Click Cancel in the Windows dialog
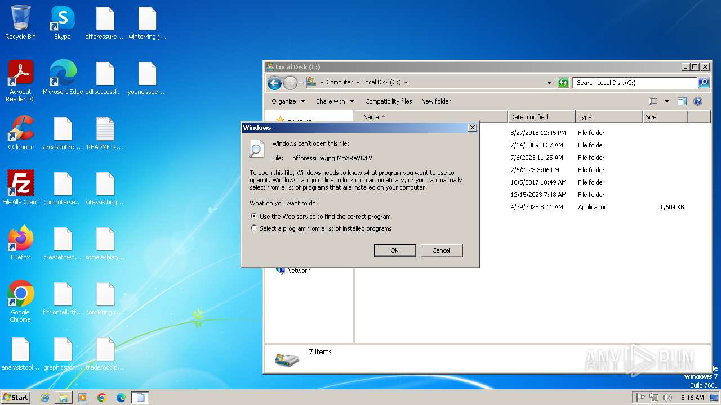The width and height of the screenshot is (721, 405). (442, 250)
